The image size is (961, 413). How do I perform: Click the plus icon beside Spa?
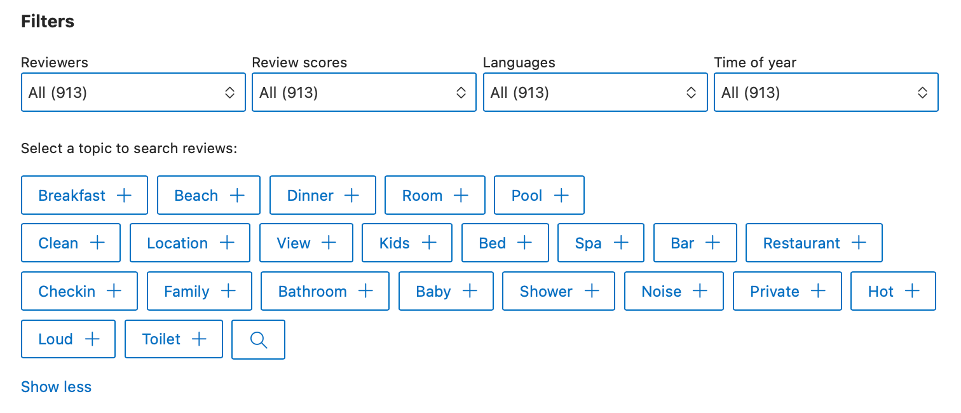(x=620, y=243)
